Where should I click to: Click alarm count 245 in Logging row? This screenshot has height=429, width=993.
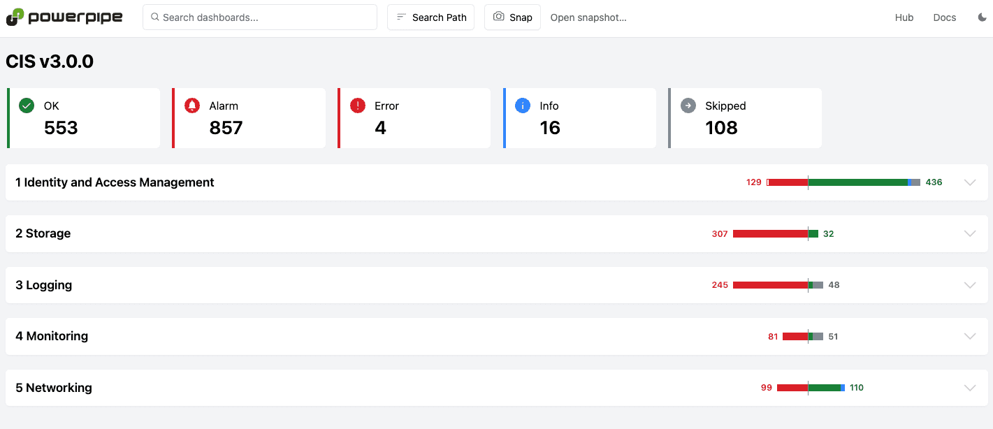click(720, 285)
